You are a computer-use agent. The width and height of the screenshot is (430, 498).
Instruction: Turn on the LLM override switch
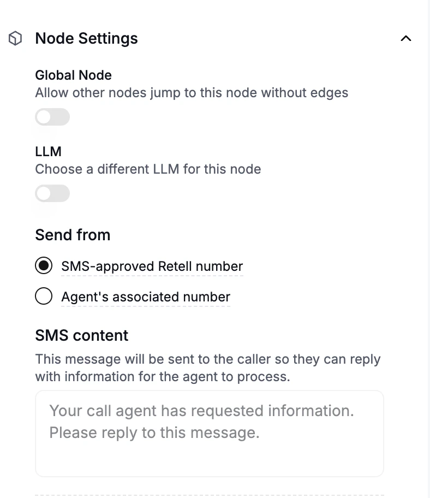(52, 193)
